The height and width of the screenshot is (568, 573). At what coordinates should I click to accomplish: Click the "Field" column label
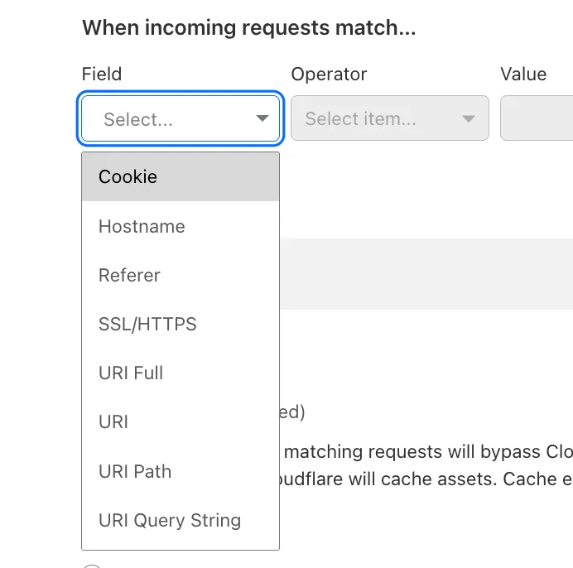102,75
